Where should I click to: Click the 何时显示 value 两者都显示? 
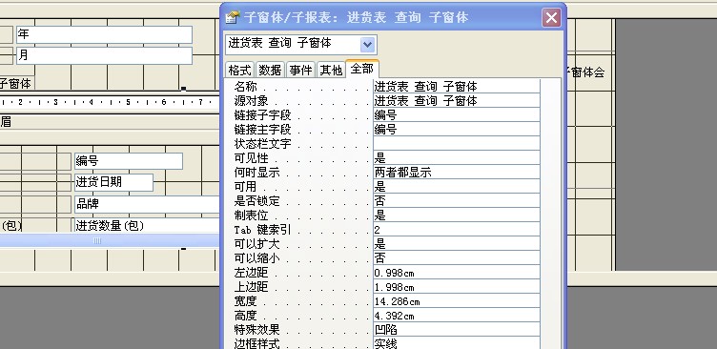click(x=457, y=173)
